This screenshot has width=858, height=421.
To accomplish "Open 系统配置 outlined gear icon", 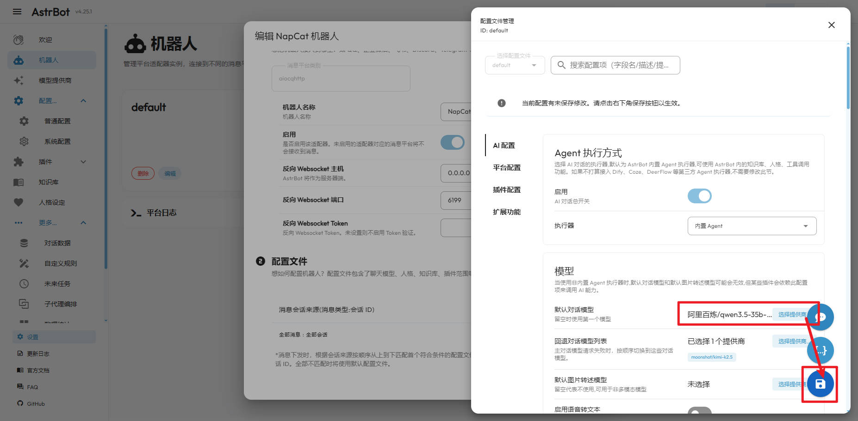I will click(24, 141).
